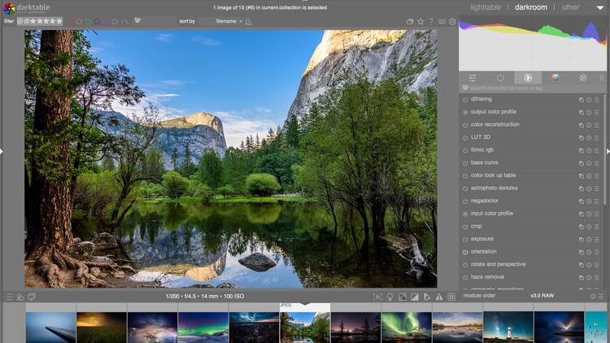Click the v3.0 RAW module order value
The height and width of the screenshot is (343, 610).
542,296
